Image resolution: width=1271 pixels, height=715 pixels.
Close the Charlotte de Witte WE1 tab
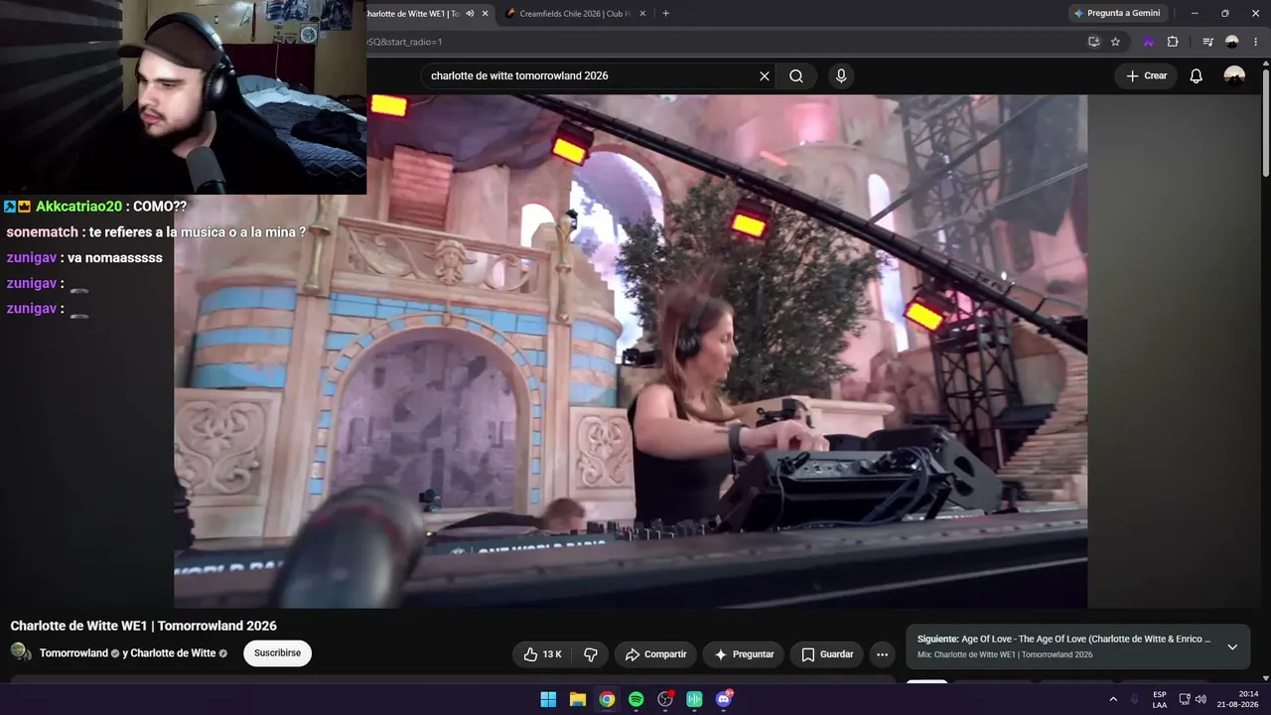pos(485,14)
